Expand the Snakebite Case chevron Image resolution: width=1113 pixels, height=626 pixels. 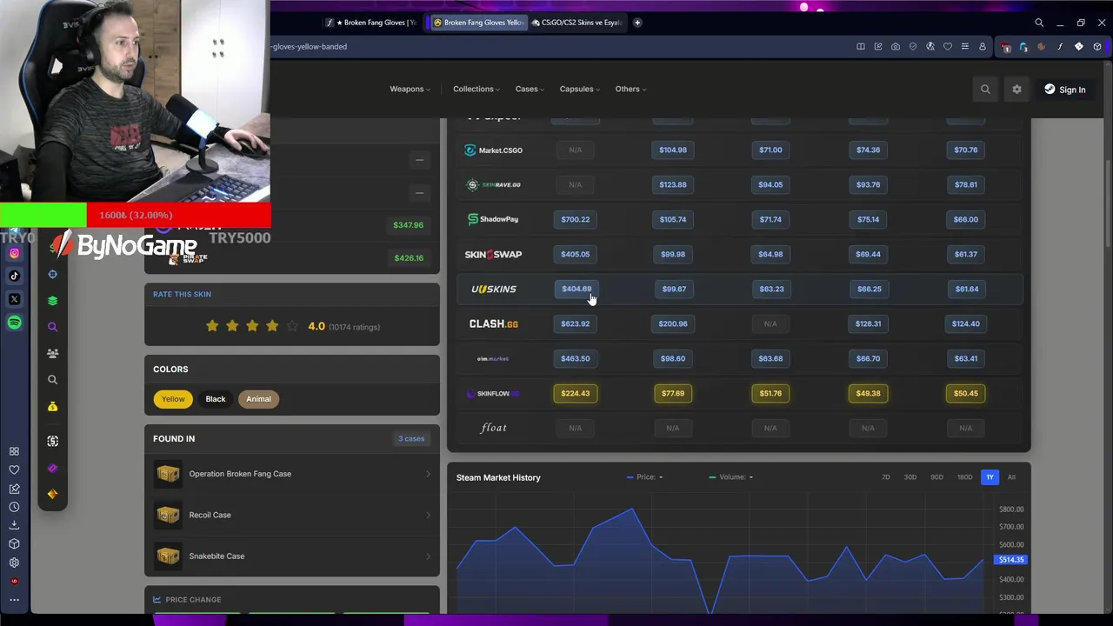(428, 556)
